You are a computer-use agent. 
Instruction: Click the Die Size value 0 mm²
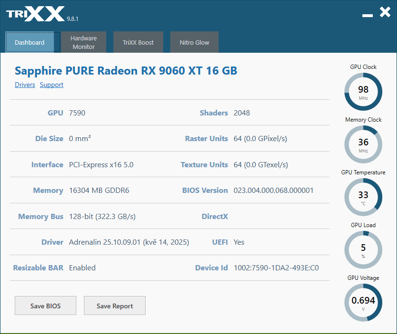[x=80, y=138]
